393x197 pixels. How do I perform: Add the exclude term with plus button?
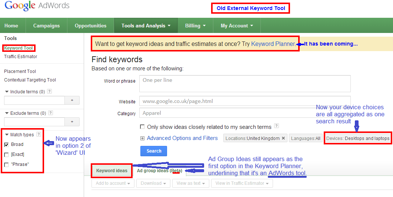coord(72,122)
